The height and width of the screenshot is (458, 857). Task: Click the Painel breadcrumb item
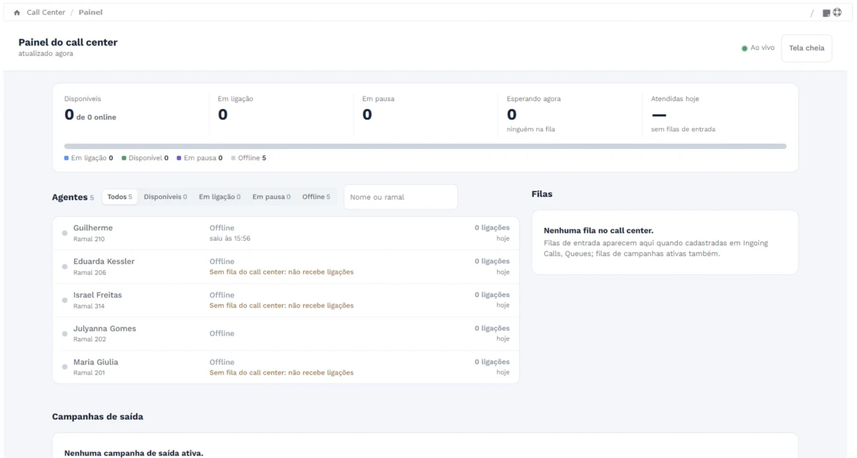click(90, 12)
